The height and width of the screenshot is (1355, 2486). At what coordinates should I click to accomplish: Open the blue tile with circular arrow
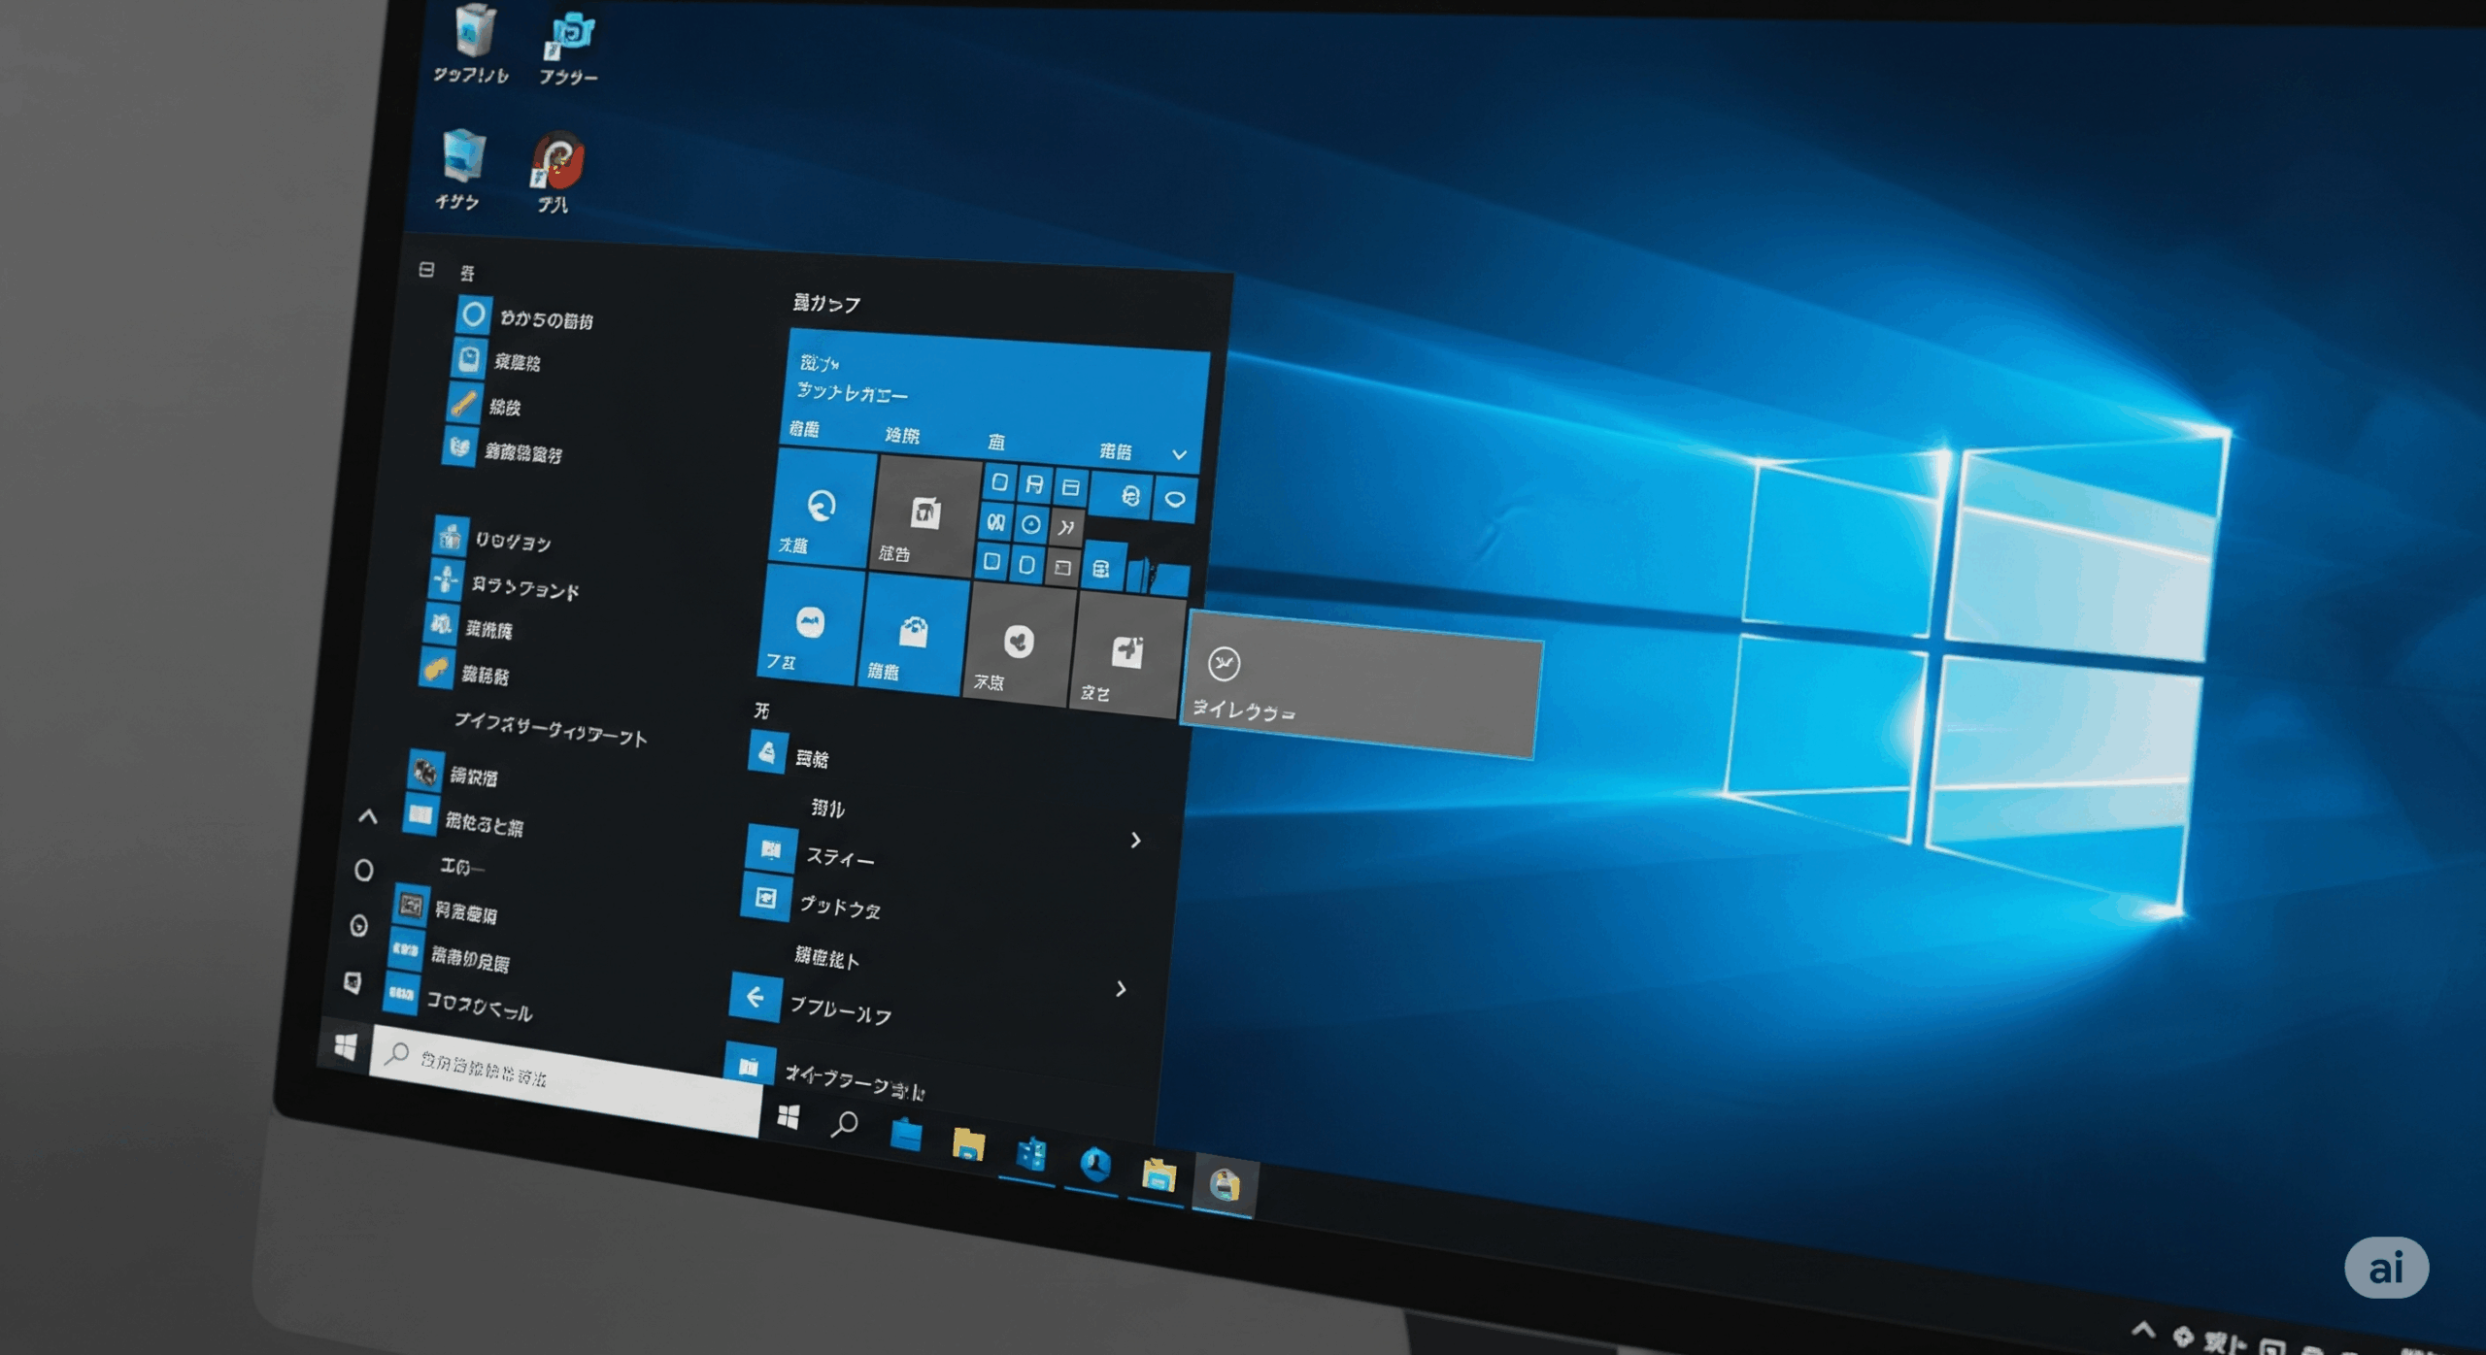click(x=823, y=508)
